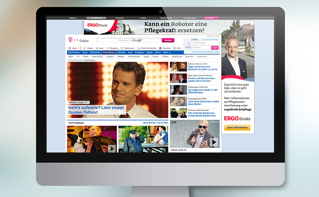Open Kundencenter in the top bar

pyautogui.click(x=189, y=18)
